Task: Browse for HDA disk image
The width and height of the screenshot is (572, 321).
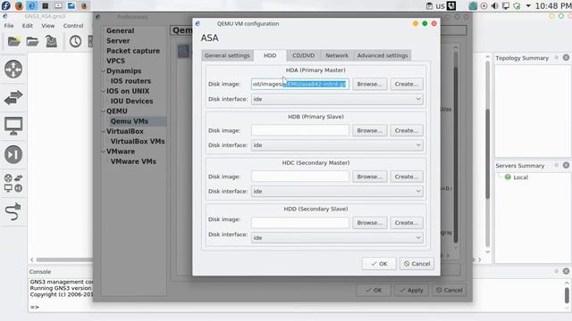Action: pos(369,84)
